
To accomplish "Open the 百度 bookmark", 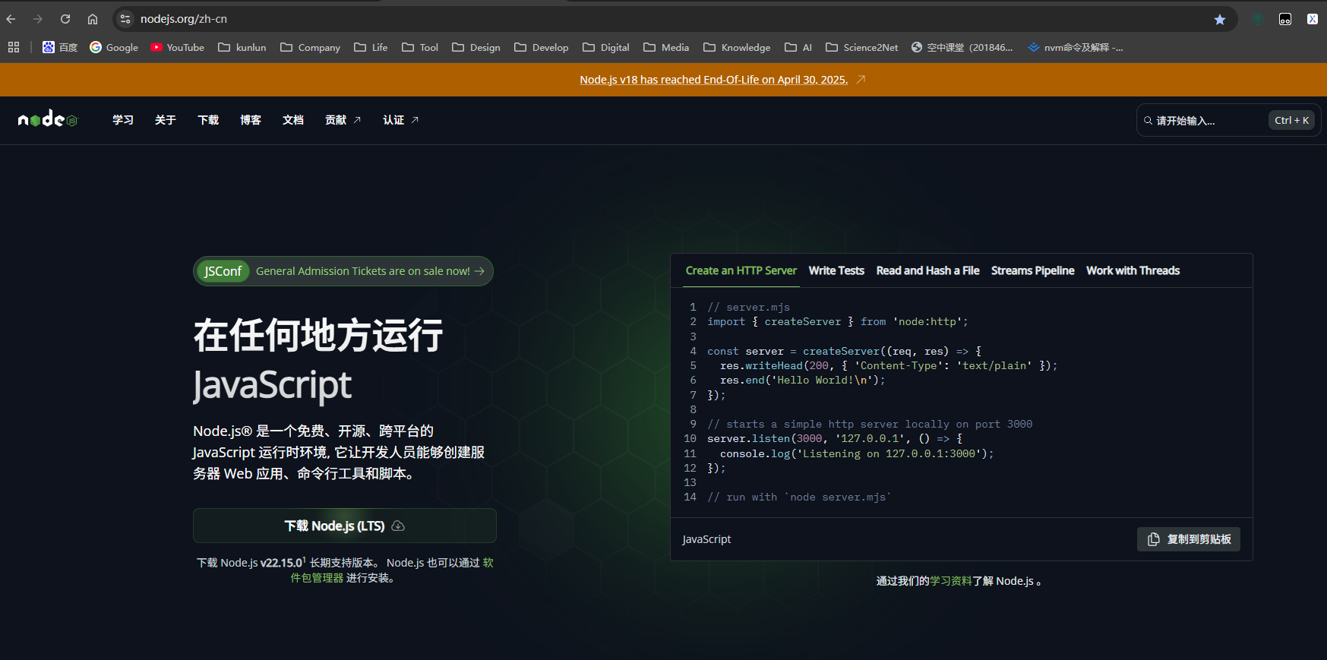I will tap(60, 47).
